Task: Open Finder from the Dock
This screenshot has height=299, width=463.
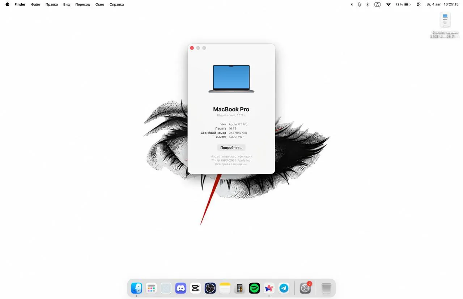Action: point(136,288)
